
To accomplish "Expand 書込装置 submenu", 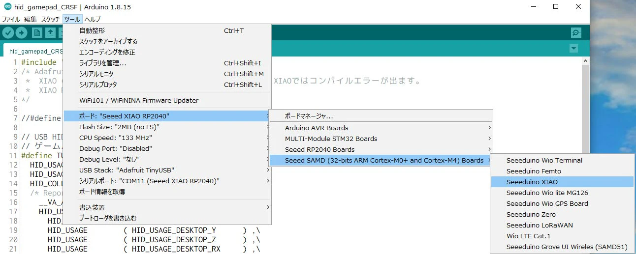I will 167,207.
